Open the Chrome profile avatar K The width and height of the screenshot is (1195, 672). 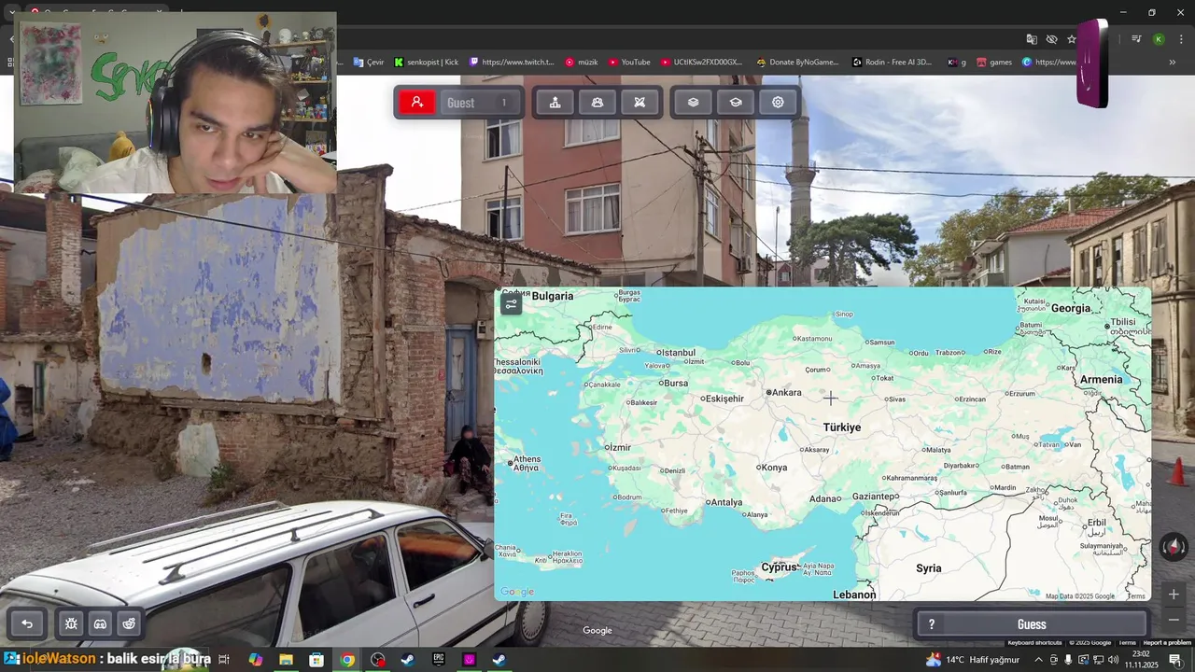(1159, 39)
